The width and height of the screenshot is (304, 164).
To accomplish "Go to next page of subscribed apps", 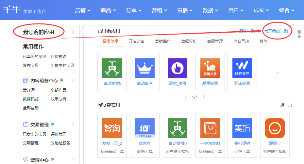I will point(204,97).
